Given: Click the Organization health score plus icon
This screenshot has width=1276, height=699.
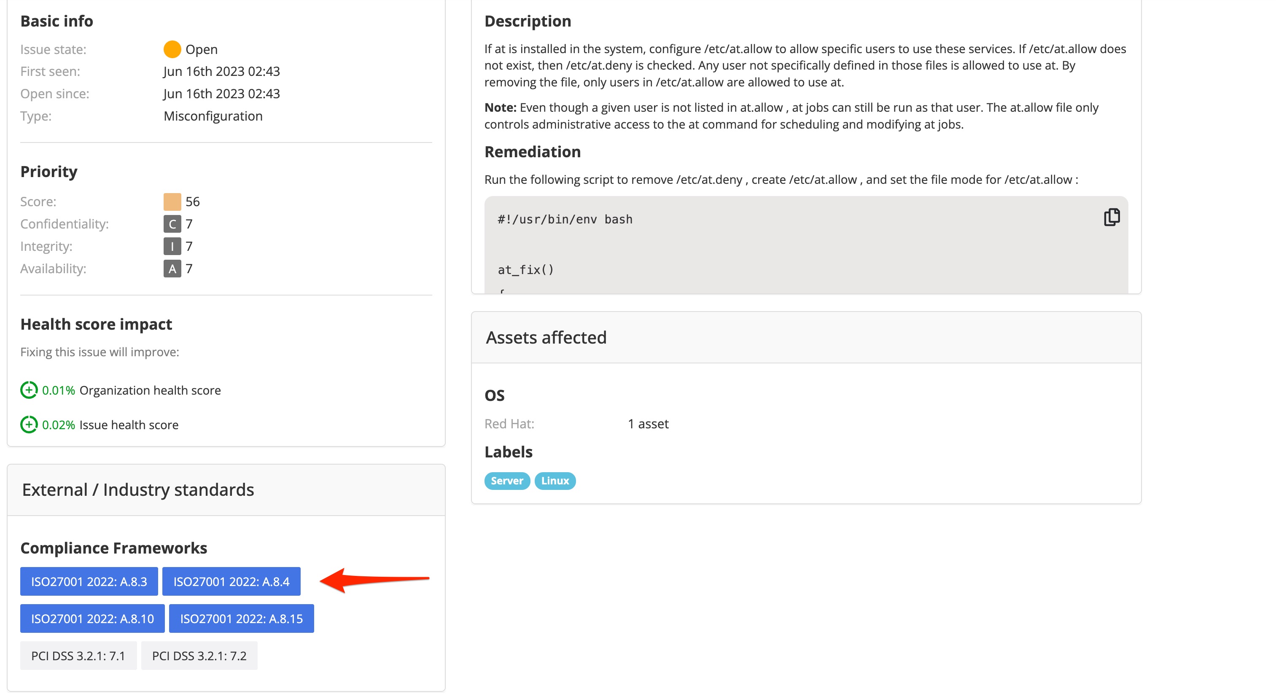Looking at the screenshot, I should click(x=29, y=390).
